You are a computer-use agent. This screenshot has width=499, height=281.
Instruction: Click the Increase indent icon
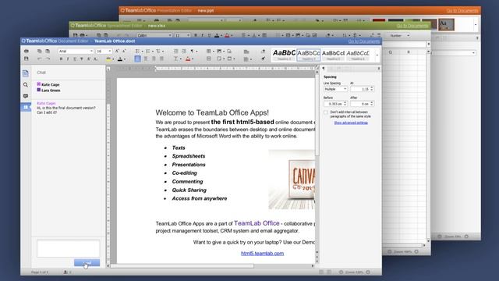click(184, 51)
